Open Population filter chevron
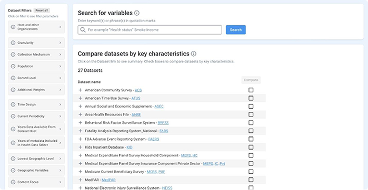This screenshot has height=190, width=368. (x=60, y=66)
